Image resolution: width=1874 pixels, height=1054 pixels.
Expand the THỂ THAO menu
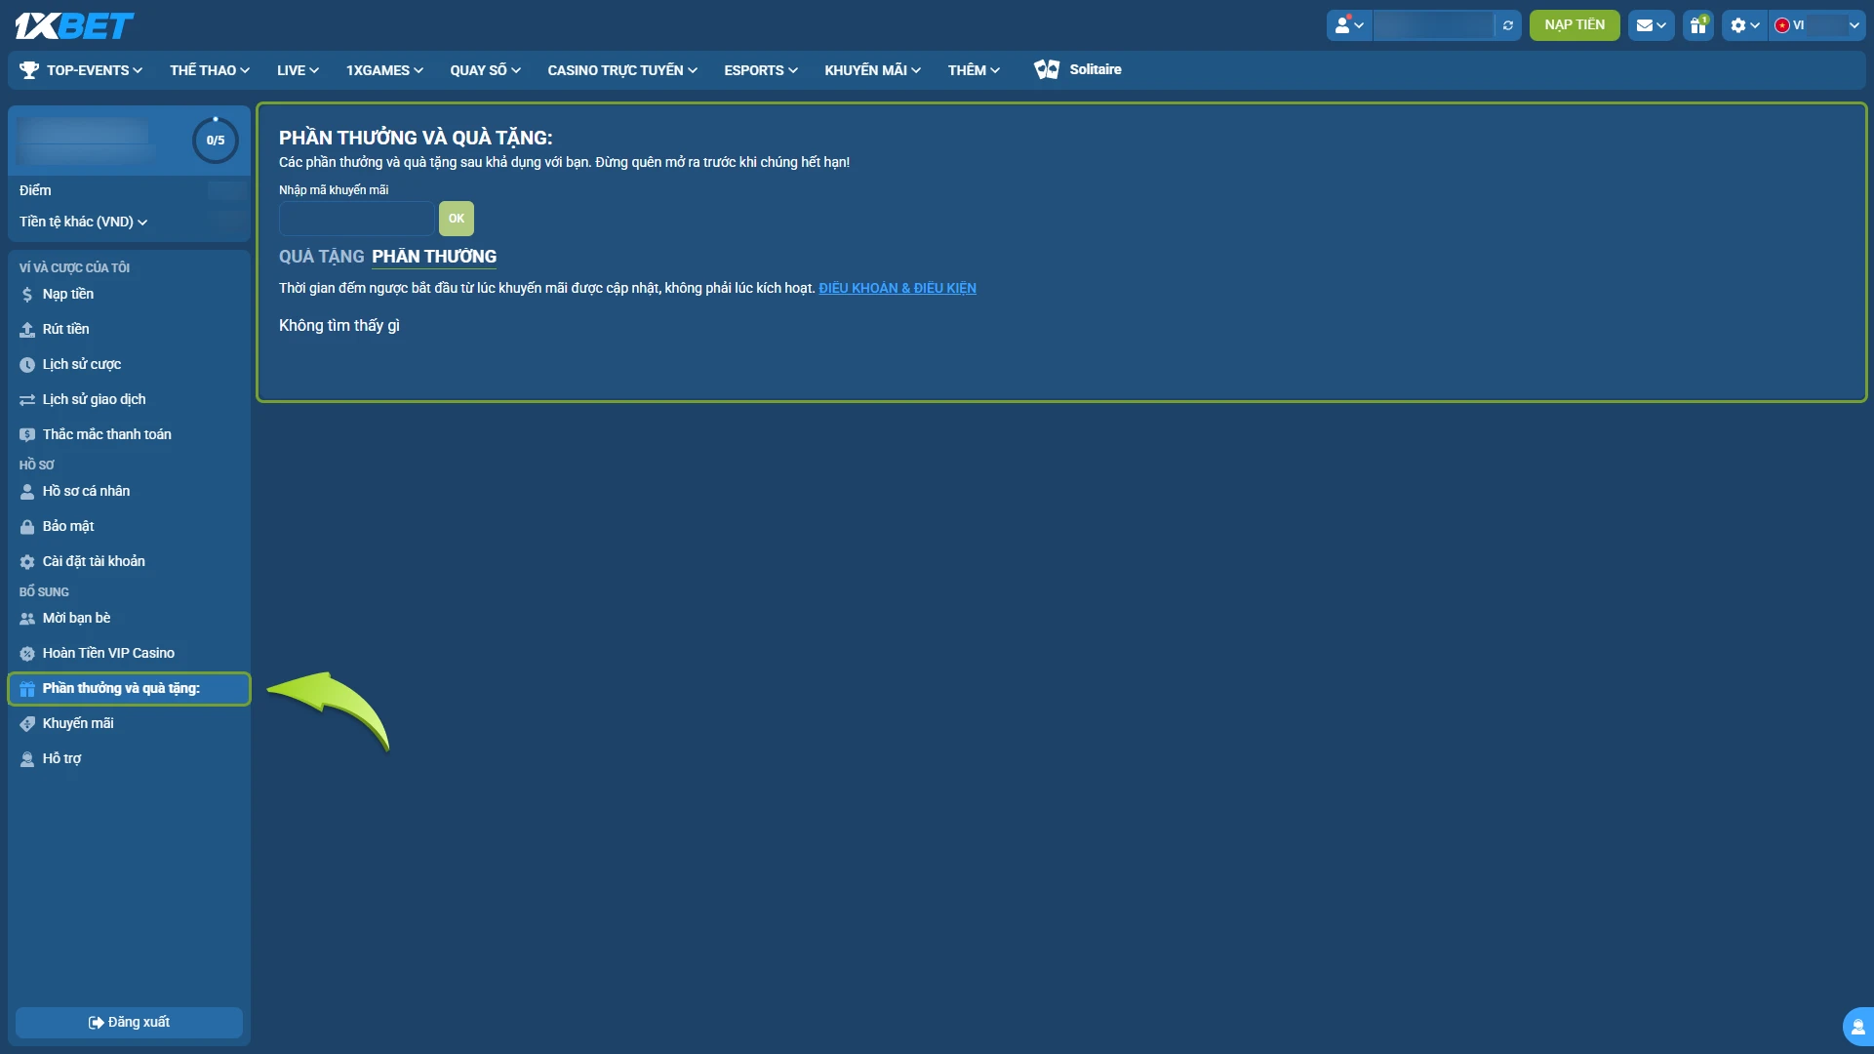(210, 70)
